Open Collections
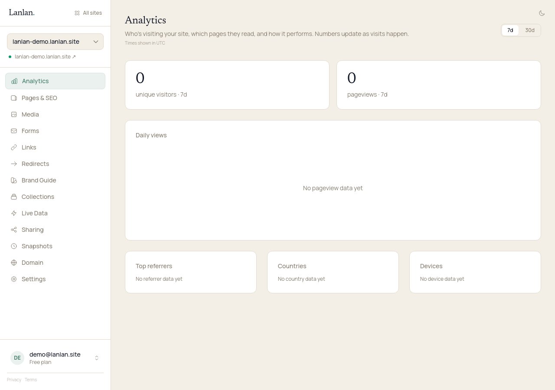 [x=55, y=197]
